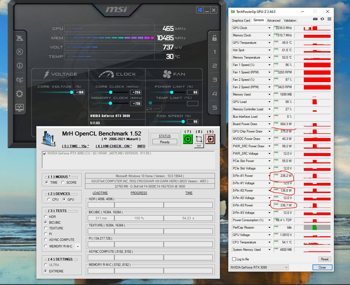Click the Memory Clock +735 value field
This screenshot has width=350, height=285.
click(136, 103)
